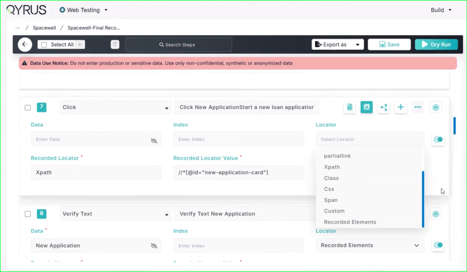467x272 pixels.
Task: Toggle data visibility eye in step 7
Action: pos(154,141)
